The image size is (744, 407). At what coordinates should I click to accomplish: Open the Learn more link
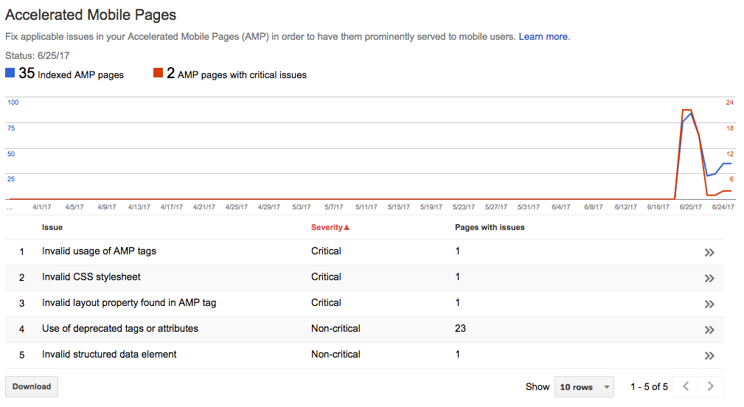(543, 36)
